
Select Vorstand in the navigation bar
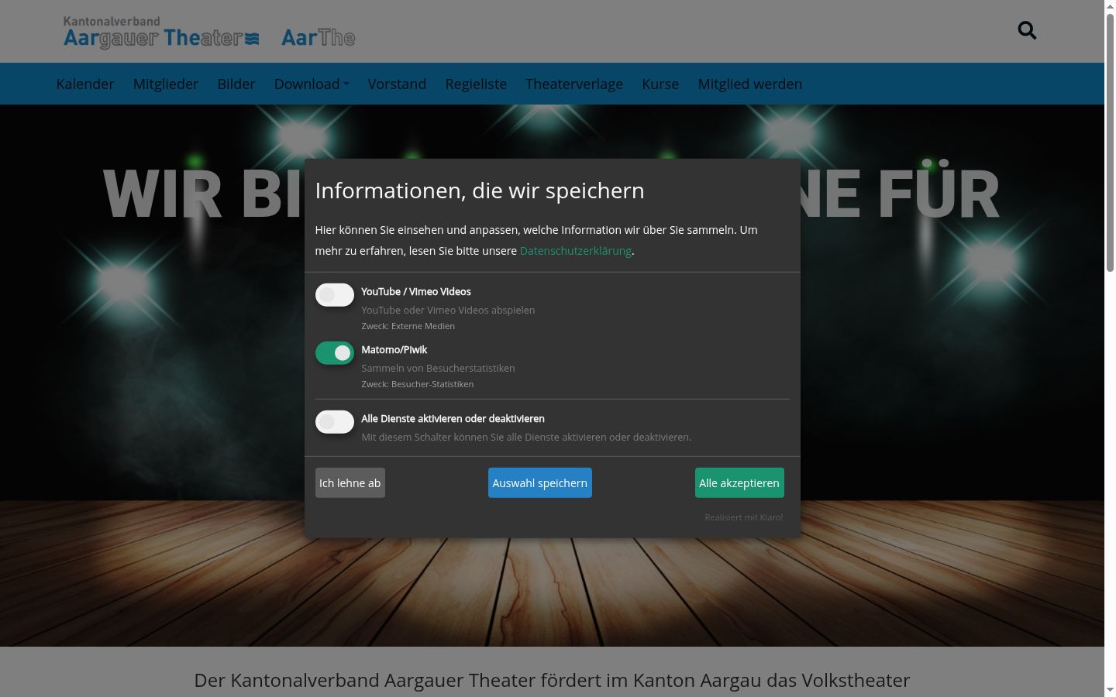pos(397,84)
